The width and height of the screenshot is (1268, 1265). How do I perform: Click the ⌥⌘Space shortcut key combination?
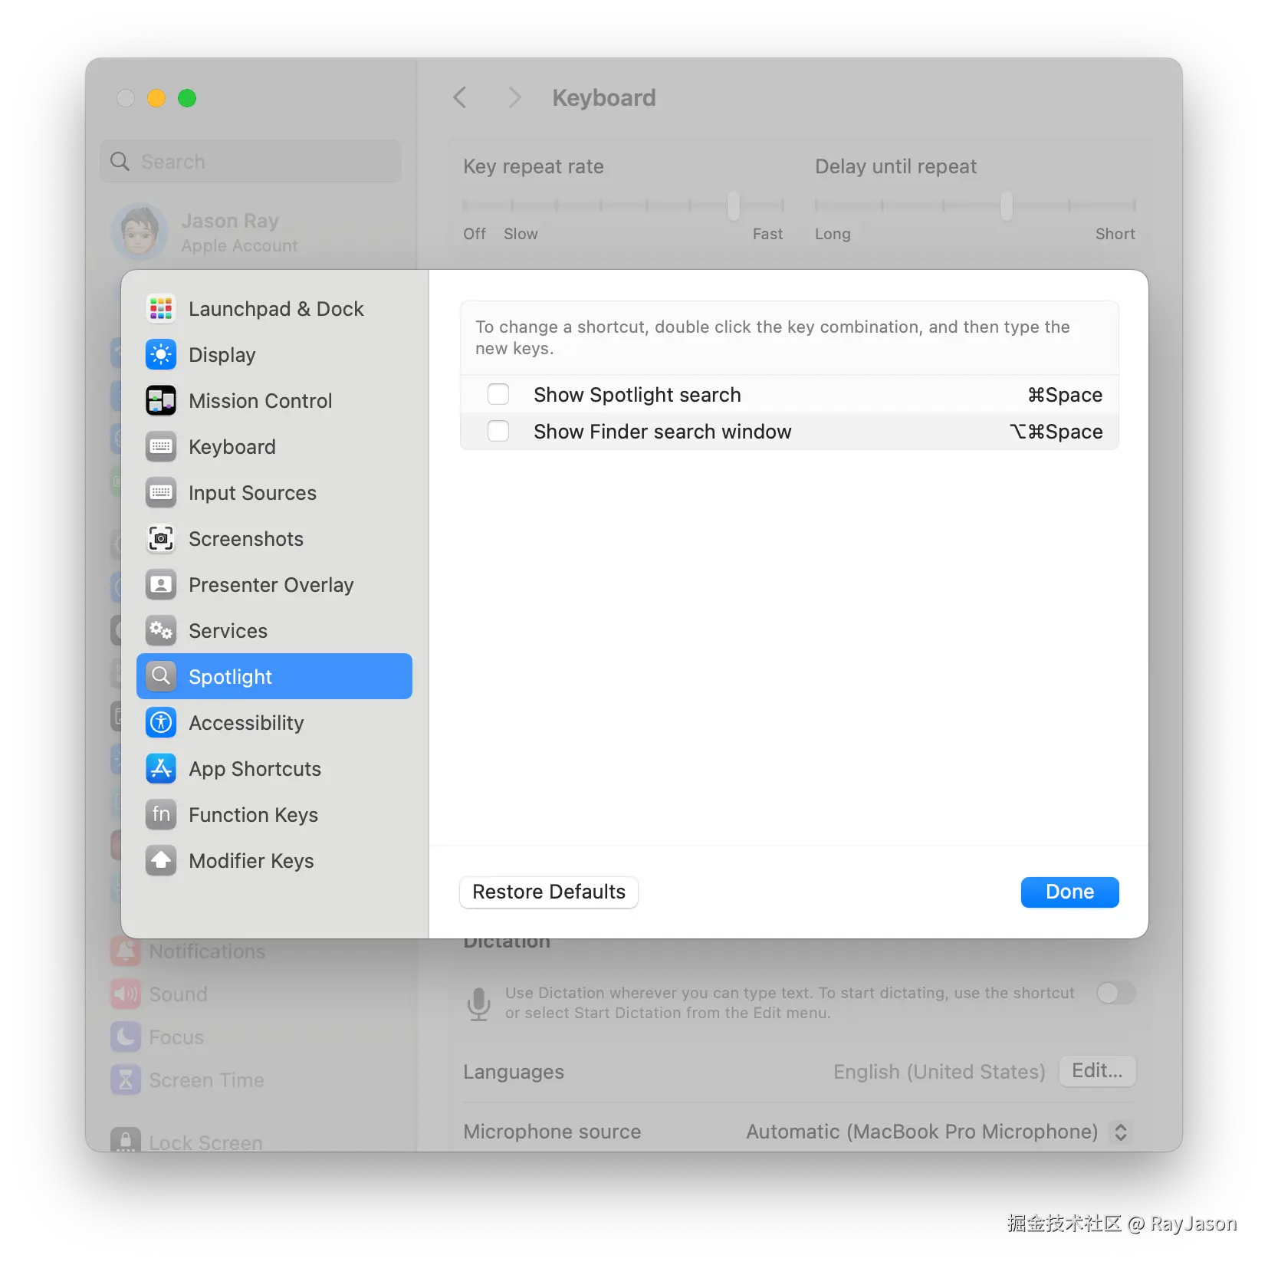1056,432
